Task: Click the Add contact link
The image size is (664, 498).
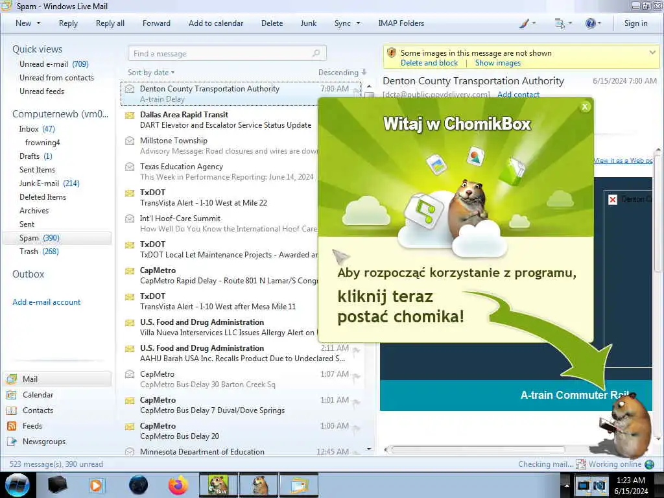Action: (x=518, y=95)
